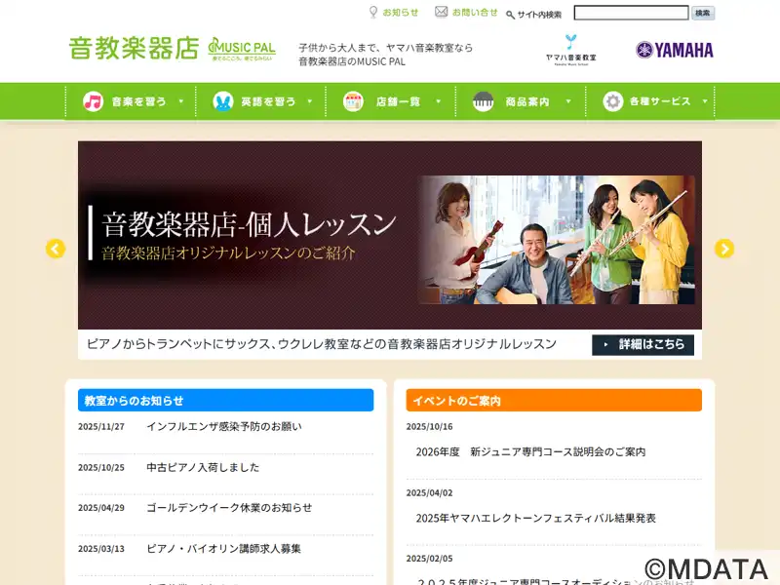Screen dimensions: 780x585
Task: Open the ヤマハ音楽教室 logo link
Action: tap(571, 50)
